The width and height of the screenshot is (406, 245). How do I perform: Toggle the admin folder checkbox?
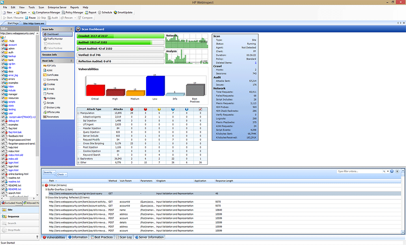(3, 49)
